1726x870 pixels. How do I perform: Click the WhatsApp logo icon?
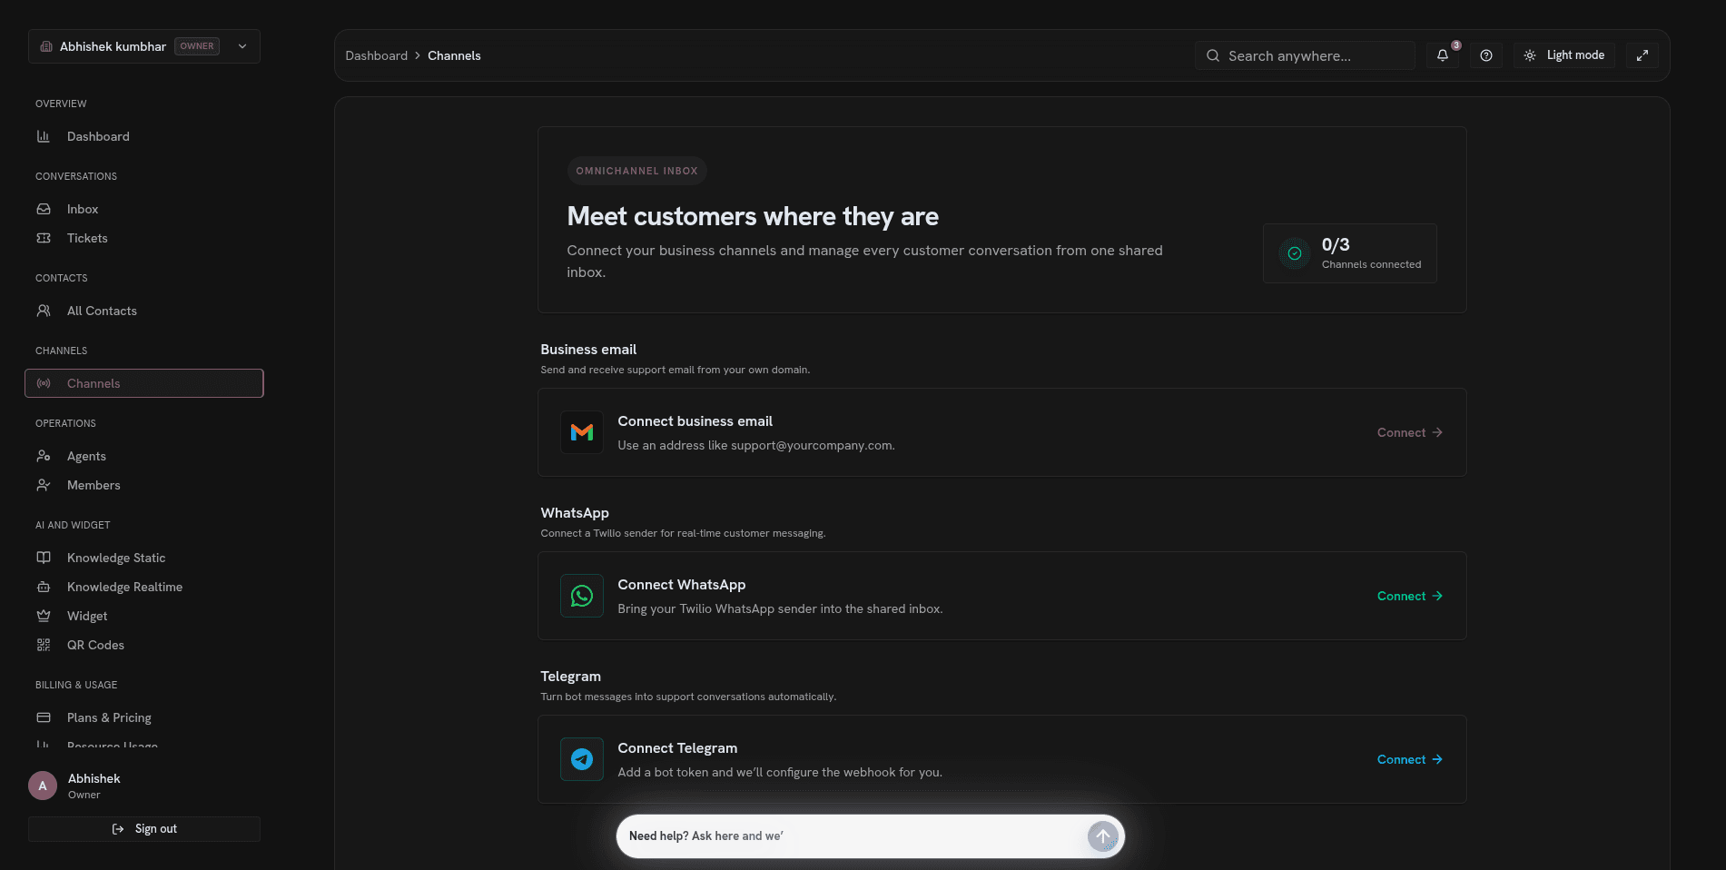click(582, 596)
